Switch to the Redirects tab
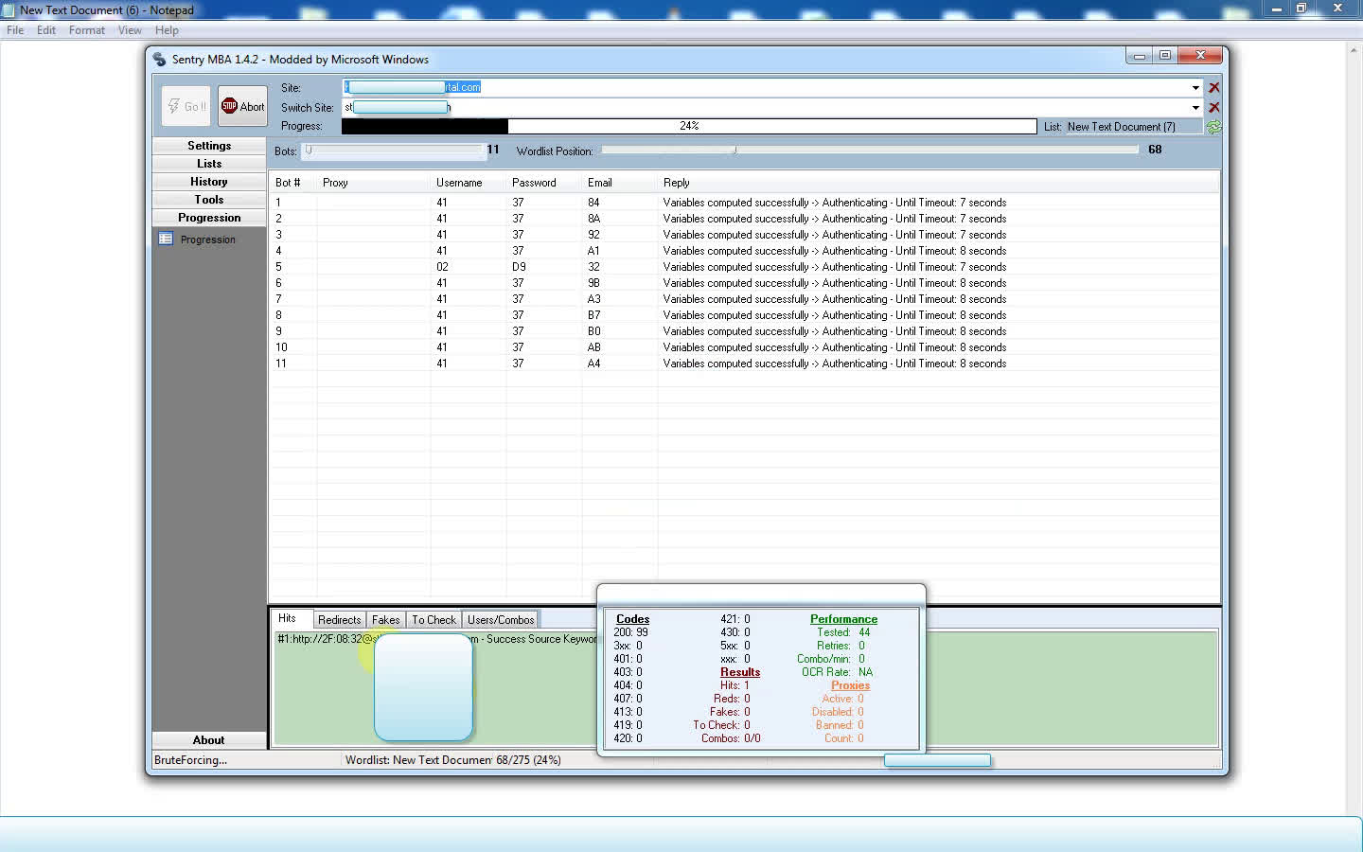 click(x=339, y=620)
